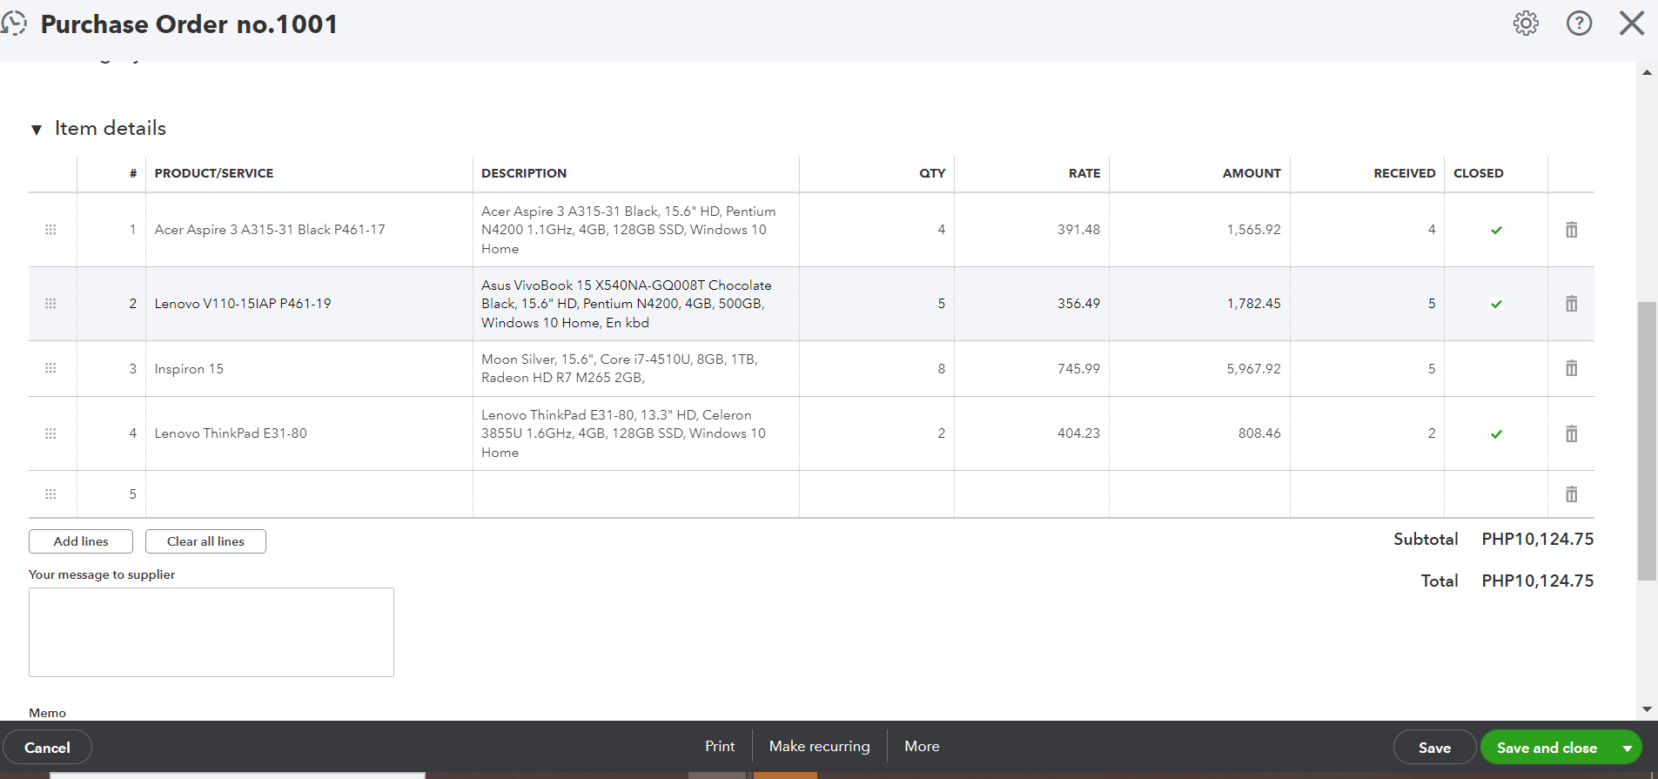Click trash icon on empty row 5
The height and width of the screenshot is (779, 1658).
[1571, 494]
